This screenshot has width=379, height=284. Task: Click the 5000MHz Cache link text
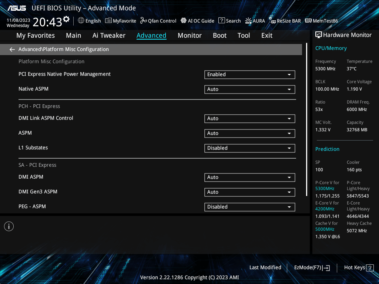click(x=325, y=229)
